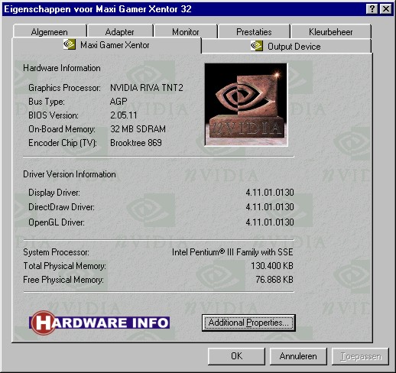
Task: Click 'Intel Pentium III Family with SSE' text
Action: (232, 252)
